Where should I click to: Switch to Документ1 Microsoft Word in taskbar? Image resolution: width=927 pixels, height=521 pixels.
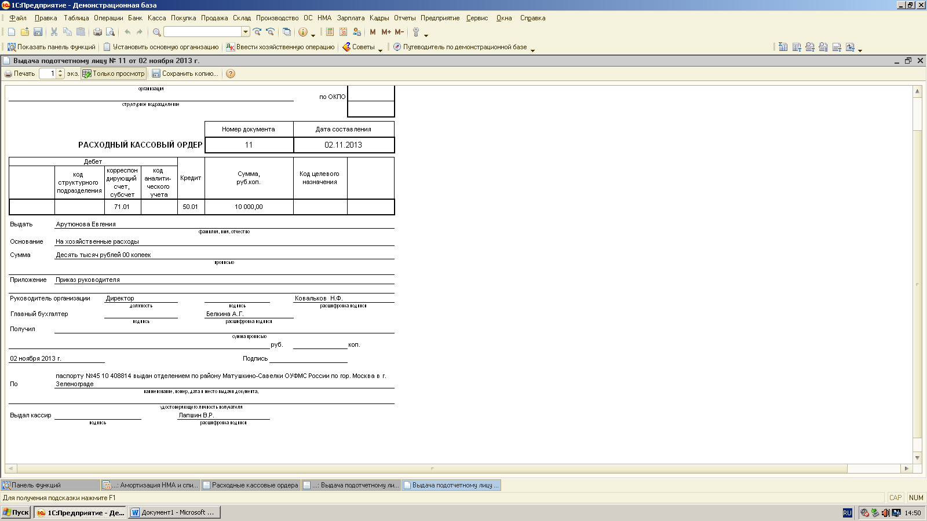174,512
